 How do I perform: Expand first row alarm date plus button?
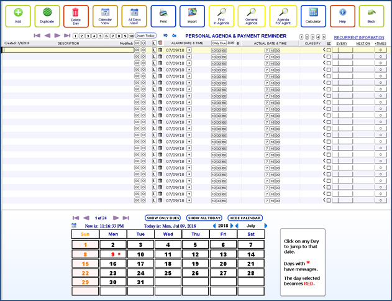[x=189, y=50]
